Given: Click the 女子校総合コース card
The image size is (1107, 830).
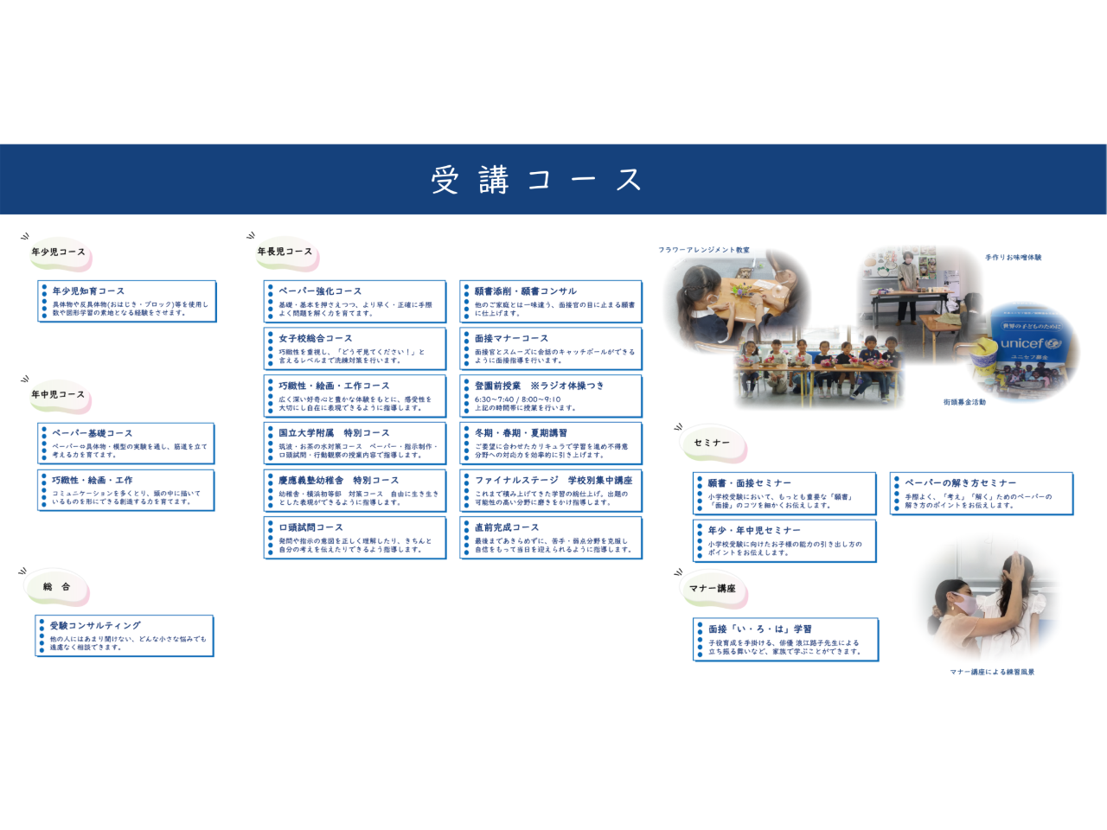Looking at the screenshot, I should click(x=355, y=348).
